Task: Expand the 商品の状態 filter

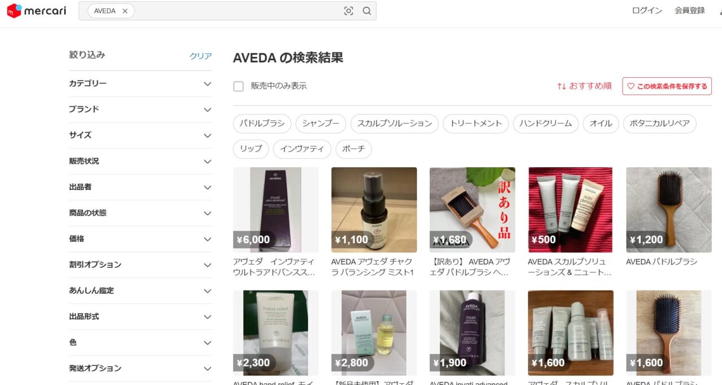Action: [140, 213]
